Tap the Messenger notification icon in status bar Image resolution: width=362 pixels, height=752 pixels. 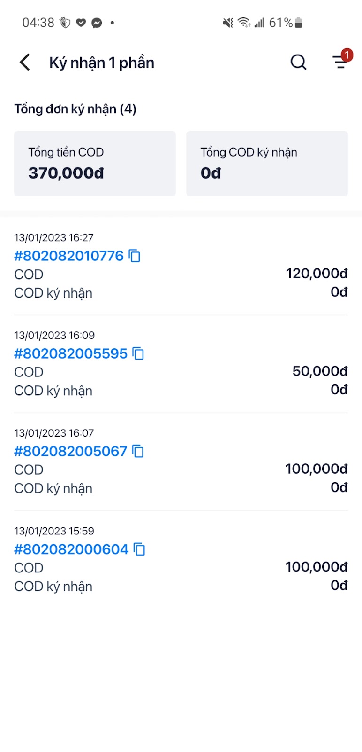(97, 23)
